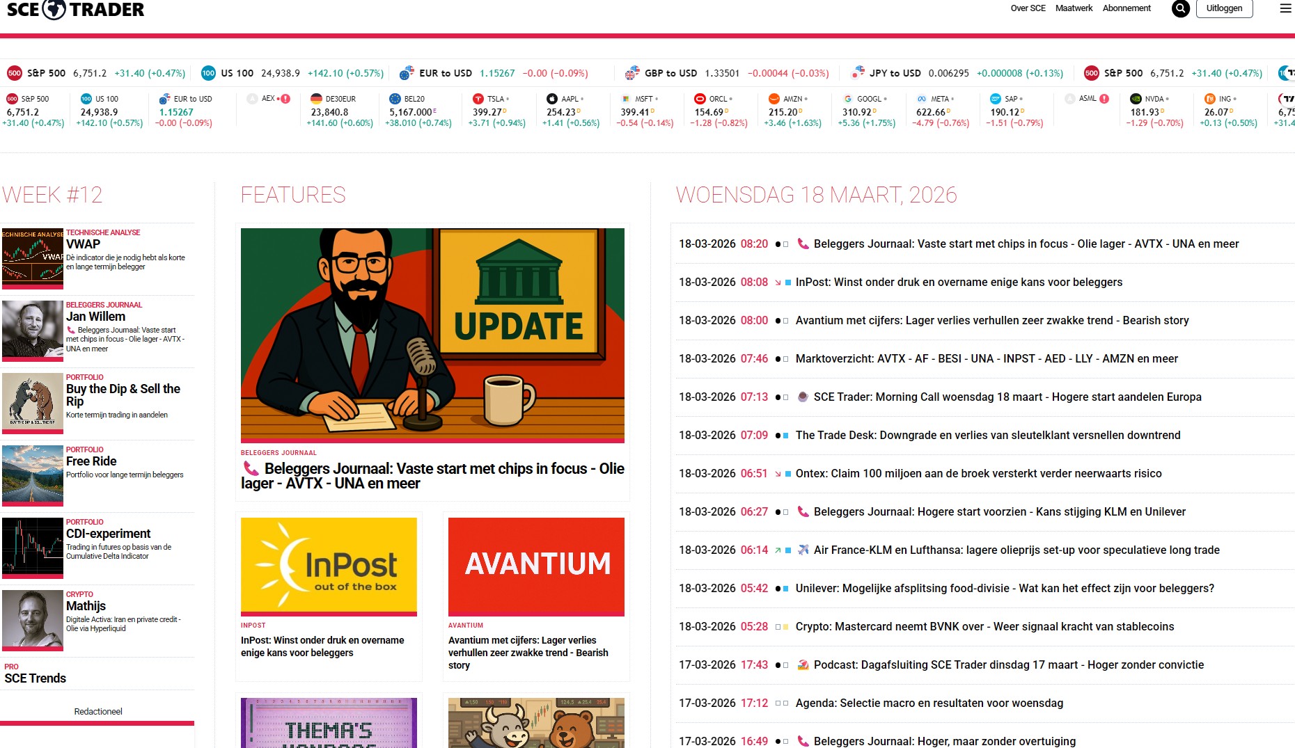Click the Uitloggen button
Image resolution: width=1295 pixels, height=748 pixels.
click(x=1224, y=8)
